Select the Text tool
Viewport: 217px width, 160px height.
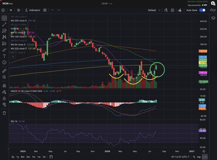(x=4, y=56)
